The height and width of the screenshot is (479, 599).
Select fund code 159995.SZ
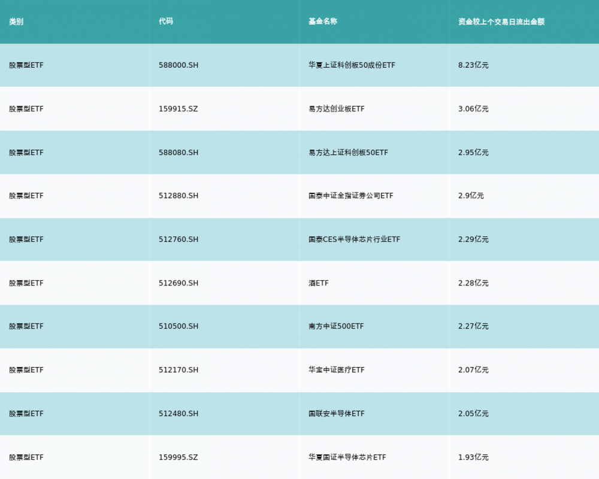179,457
